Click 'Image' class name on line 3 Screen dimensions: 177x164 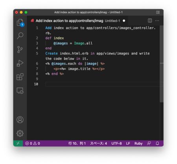(79, 43)
